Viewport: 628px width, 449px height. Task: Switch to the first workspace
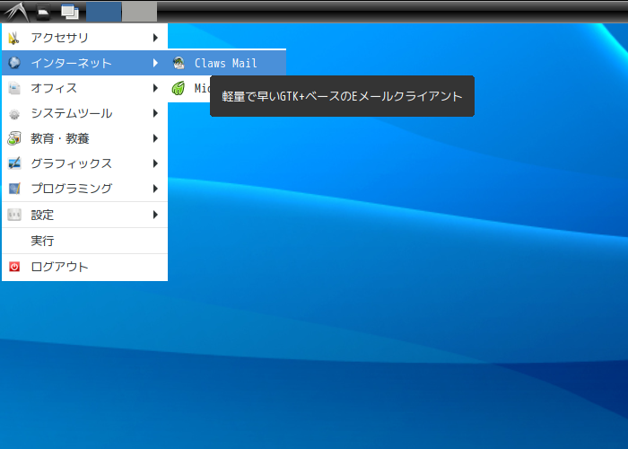coord(104,12)
